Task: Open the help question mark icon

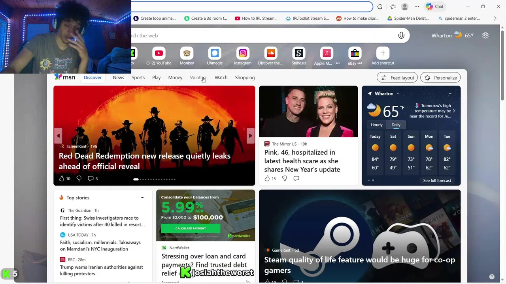Action: click(x=492, y=277)
